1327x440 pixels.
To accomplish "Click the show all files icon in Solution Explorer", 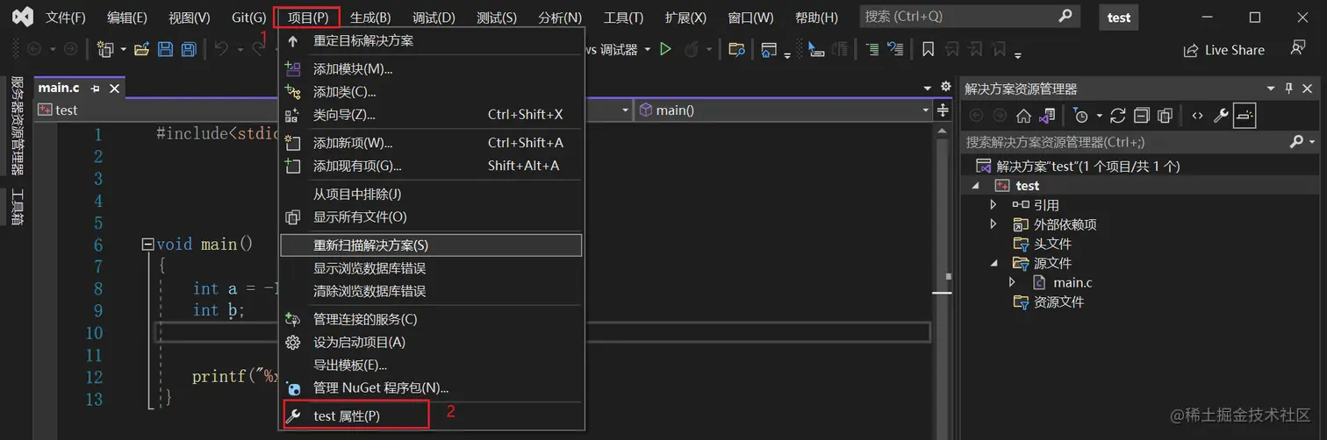I will 1165,116.
